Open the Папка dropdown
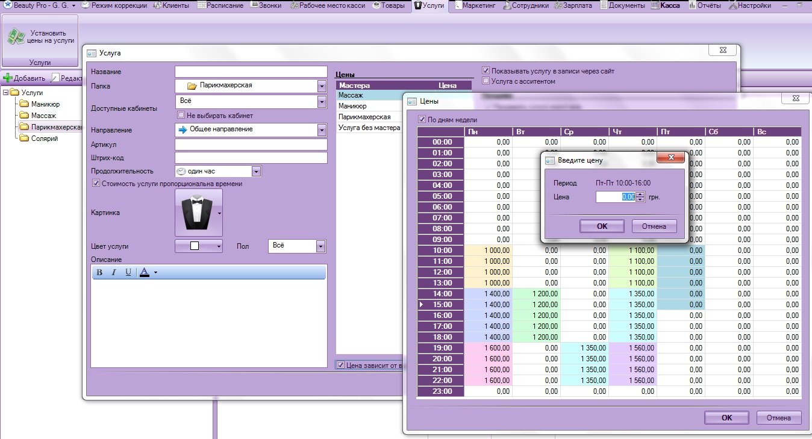The height and width of the screenshot is (439, 812). pyautogui.click(x=321, y=86)
